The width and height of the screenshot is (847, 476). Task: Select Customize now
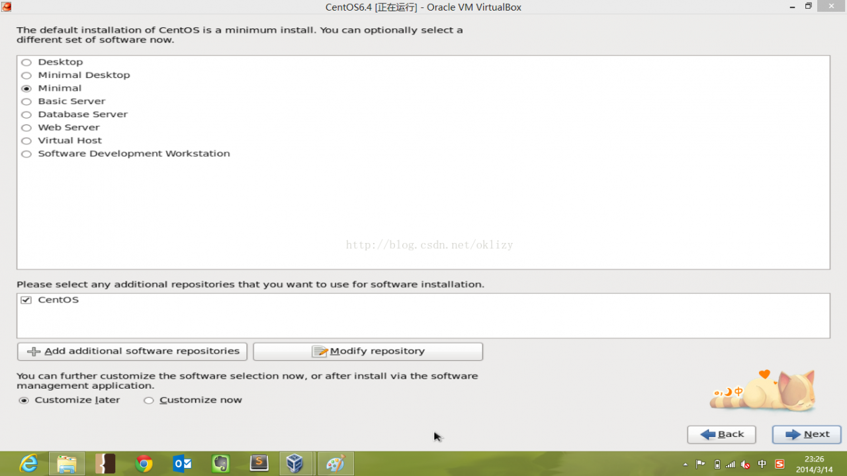coord(149,401)
